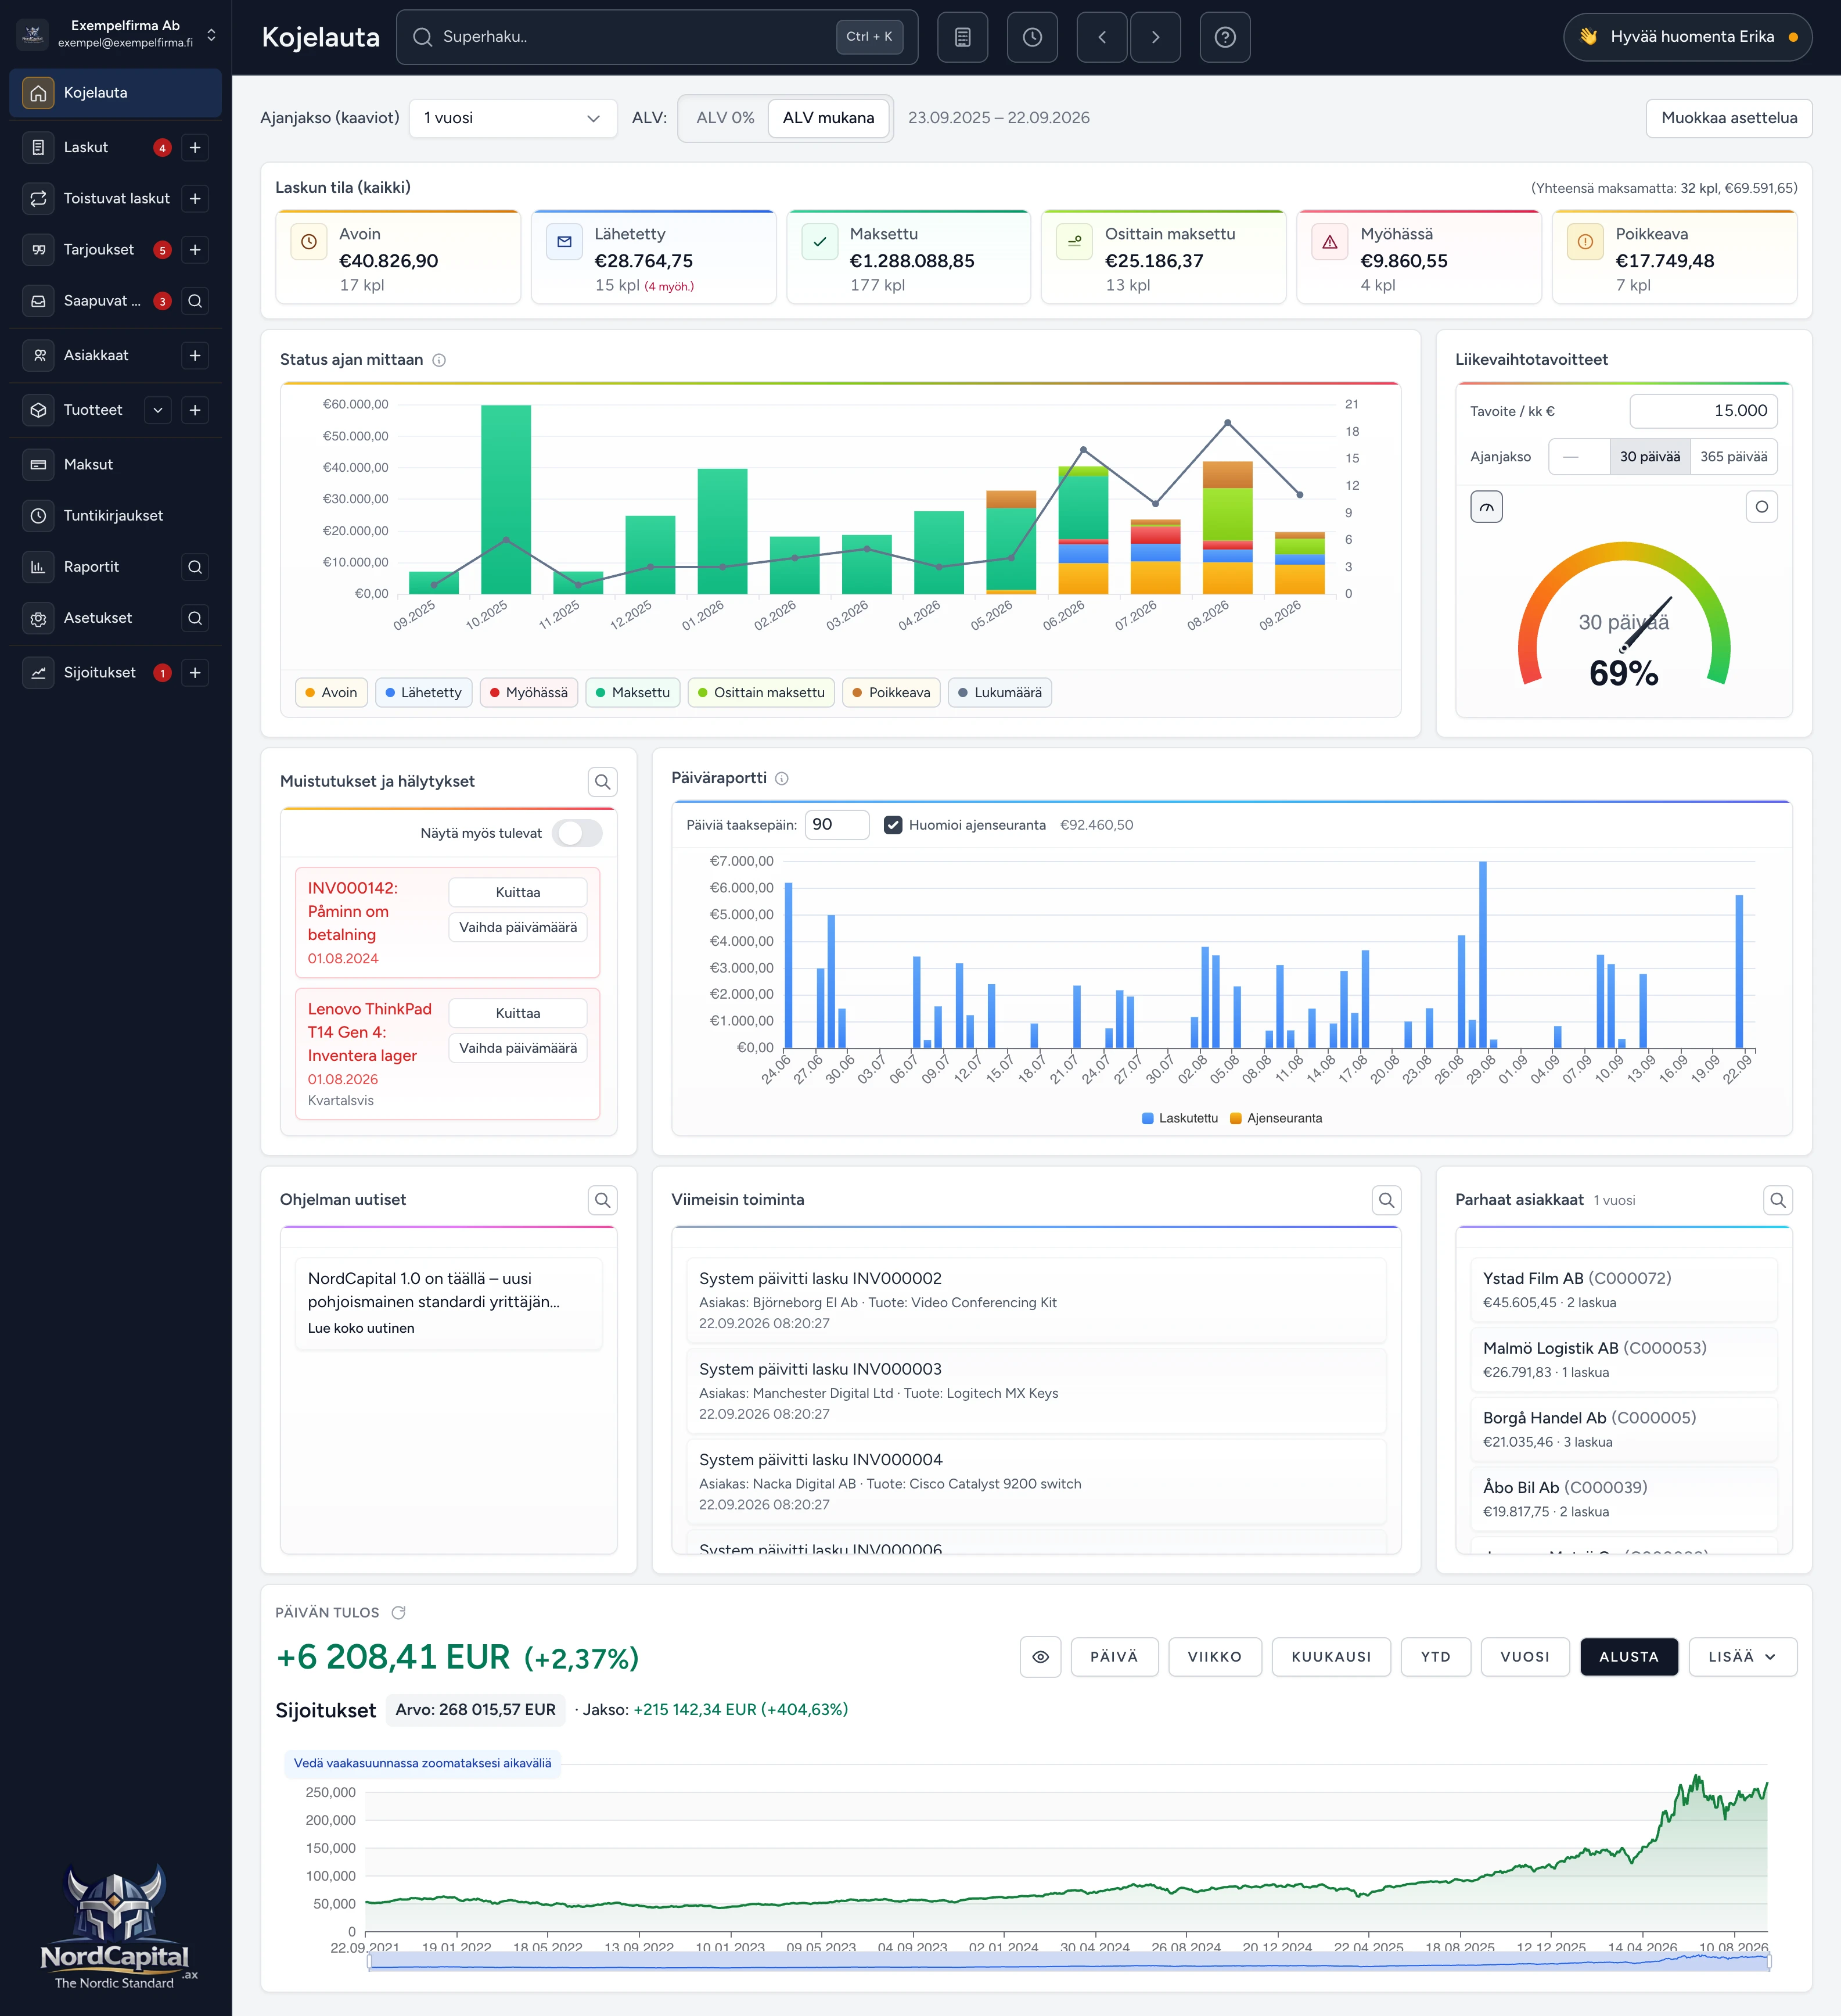Open Maksut in sidebar
The image size is (1841, 2016).
[116, 465]
